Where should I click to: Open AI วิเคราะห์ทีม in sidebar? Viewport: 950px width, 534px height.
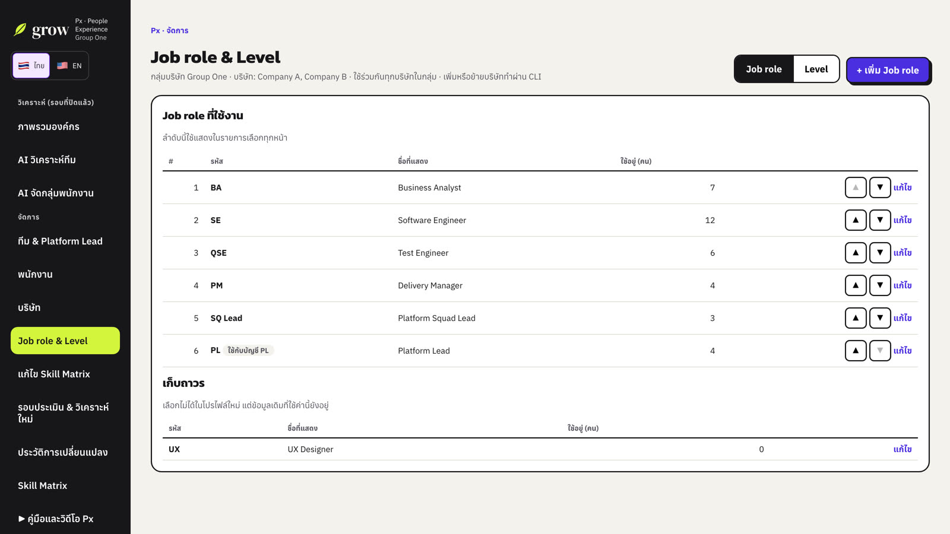pyautogui.click(x=65, y=160)
